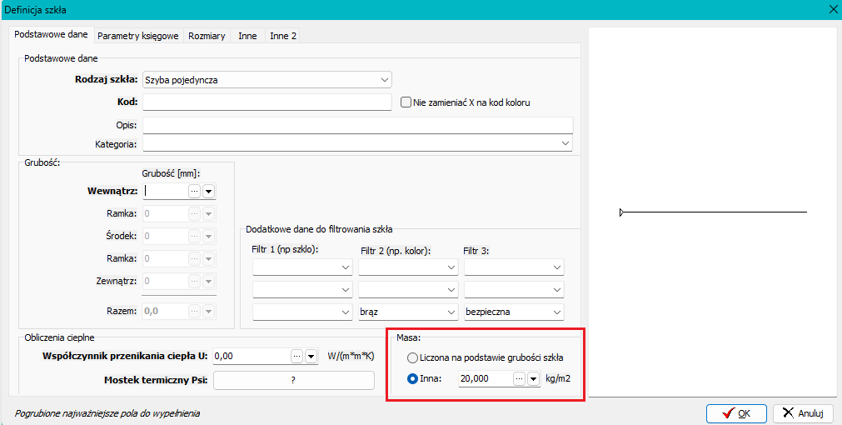The image size is (842, 425).
Task: Open arrow button beside Inna mass value
Action: tap(534, 379)
